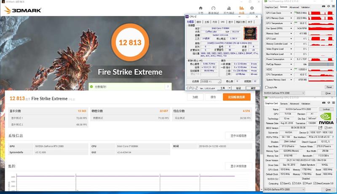Screen dimensions: 337x194
Task: Click NVIDIA logo in GPU-Z
Action: [326, 119]
